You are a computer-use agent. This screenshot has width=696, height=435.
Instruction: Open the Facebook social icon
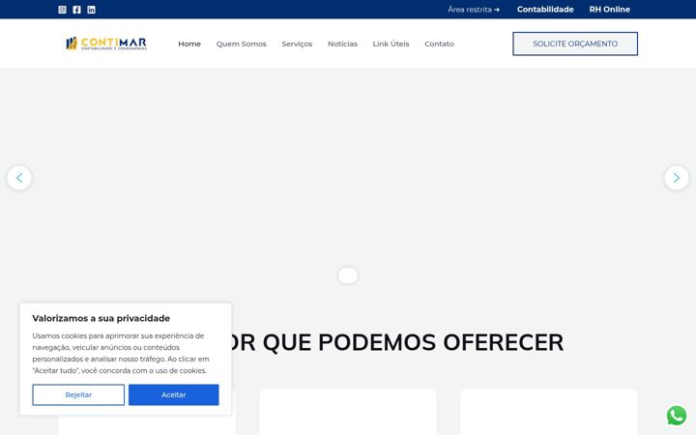point(76,10)
